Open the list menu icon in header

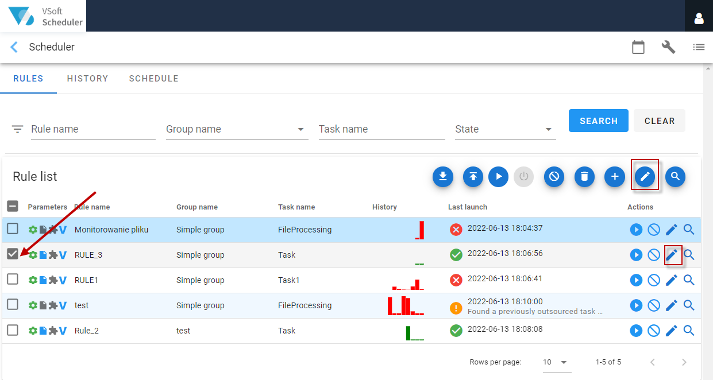pyautogui.click(x=699, y=47)
